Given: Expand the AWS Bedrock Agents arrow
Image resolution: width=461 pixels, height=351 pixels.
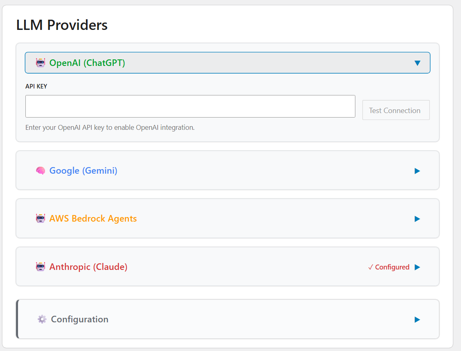Looking at the screenshot, I should [x=417, y=219].
